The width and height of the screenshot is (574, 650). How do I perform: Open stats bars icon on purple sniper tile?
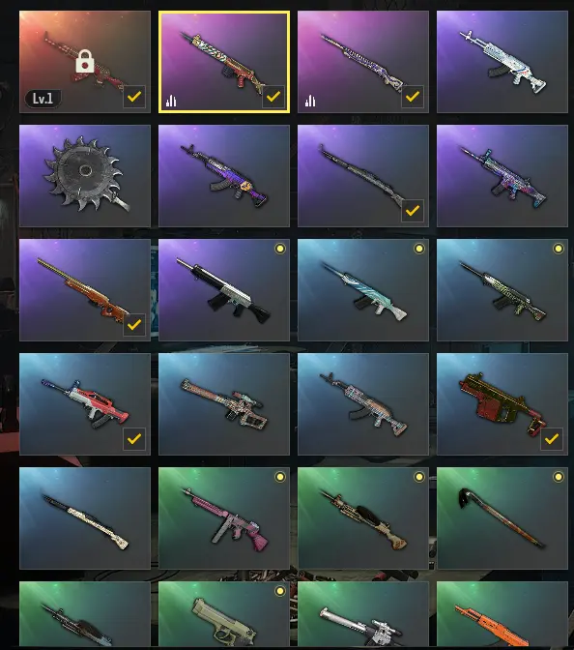click(x=310, y=101)
